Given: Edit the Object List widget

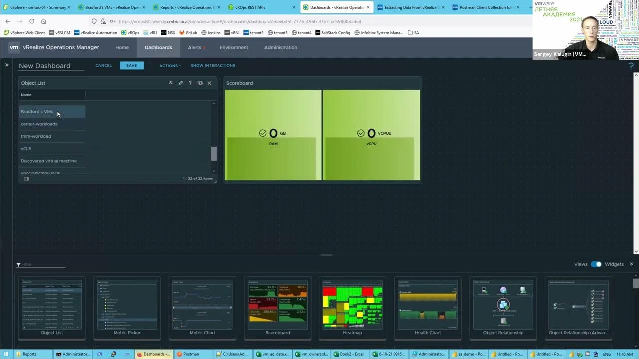Looking at the screenshot, I should click(181, 83).
